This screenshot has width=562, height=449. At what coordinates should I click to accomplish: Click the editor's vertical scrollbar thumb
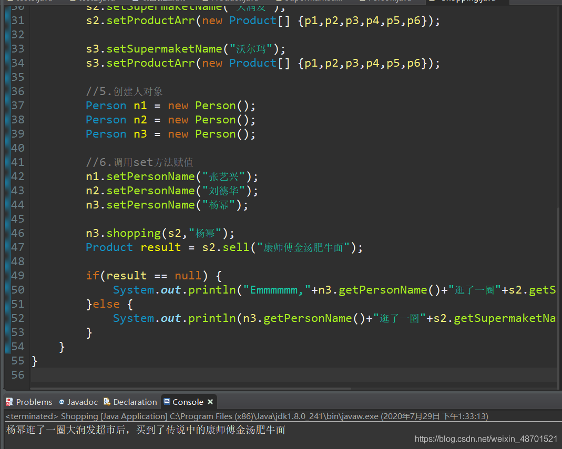click(559, 298)
